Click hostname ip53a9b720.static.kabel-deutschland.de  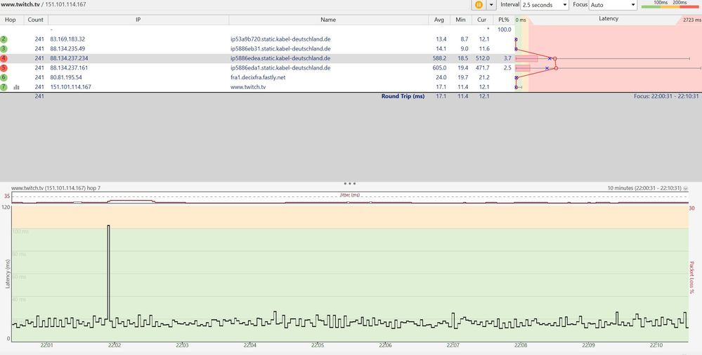(280, 39)
